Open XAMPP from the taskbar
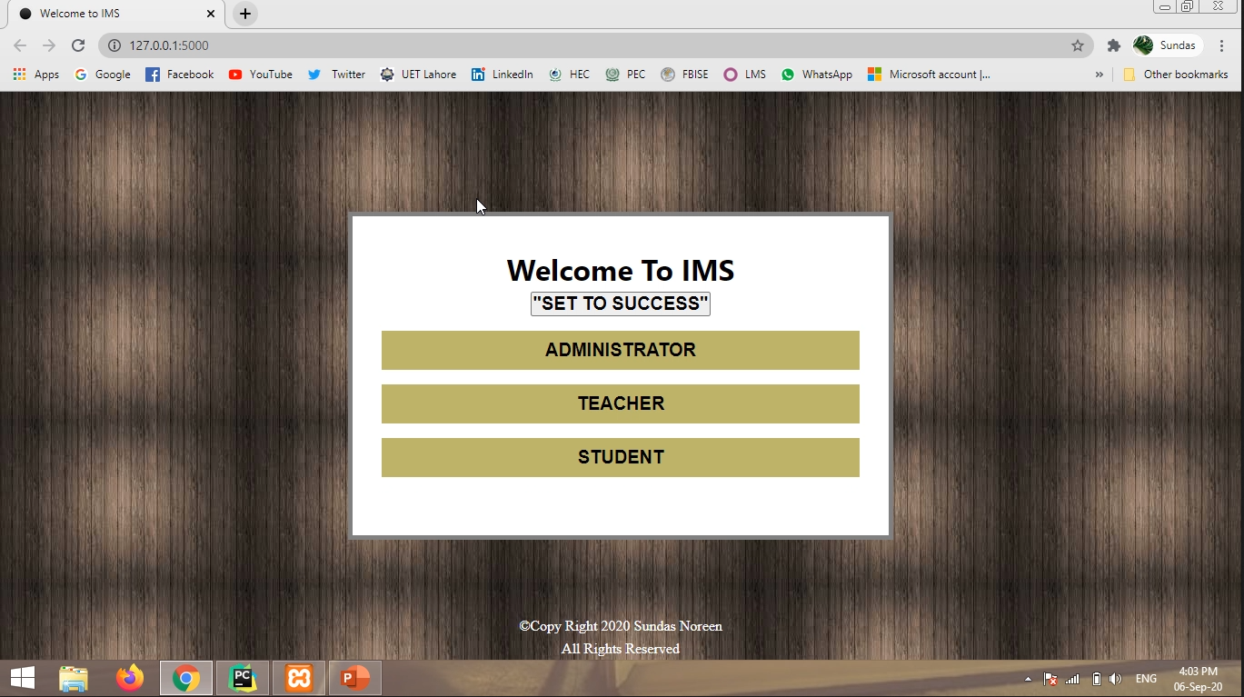Screen dimensions: 1244x697 (299, 678)
